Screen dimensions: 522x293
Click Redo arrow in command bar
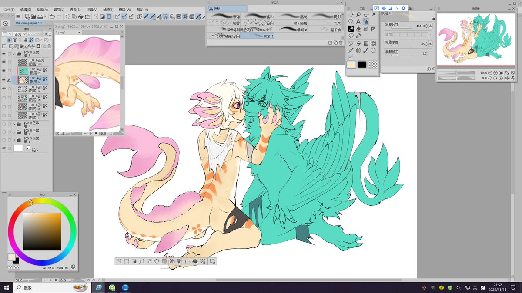click(59, 16)
